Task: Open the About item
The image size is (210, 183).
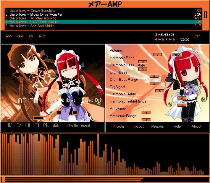Action: pos(196,127)
